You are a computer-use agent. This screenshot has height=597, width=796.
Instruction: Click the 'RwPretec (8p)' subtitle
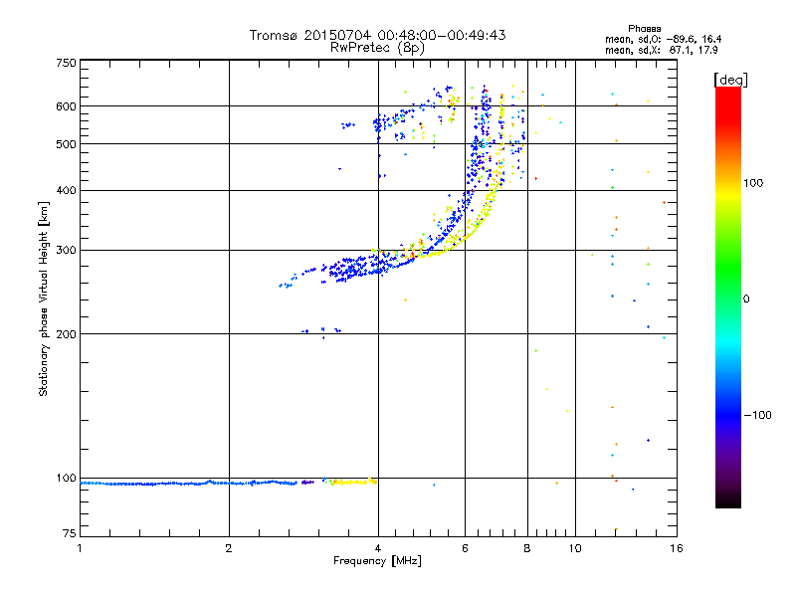(x=377, y=48)
